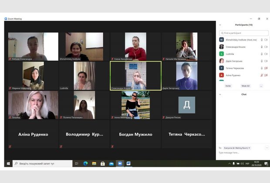This screenshot has width=270, height=183.
Task: Click microphone icon in Олександра Кошюк row
Action: [x=262, y=47]
